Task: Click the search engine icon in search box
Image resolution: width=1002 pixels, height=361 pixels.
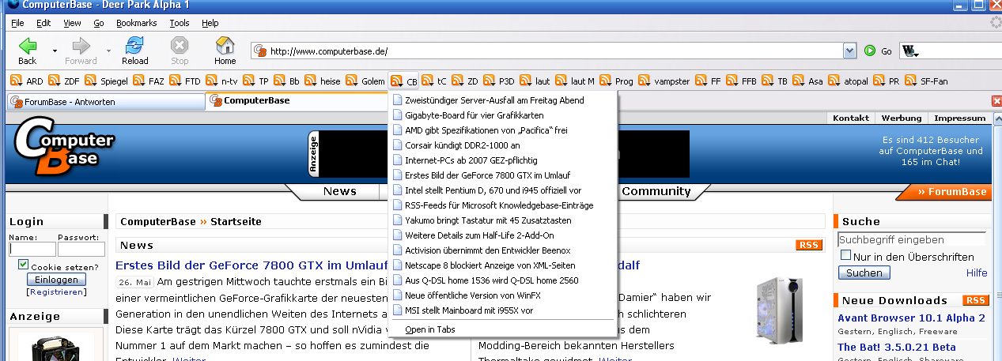Action: [910, 51]
